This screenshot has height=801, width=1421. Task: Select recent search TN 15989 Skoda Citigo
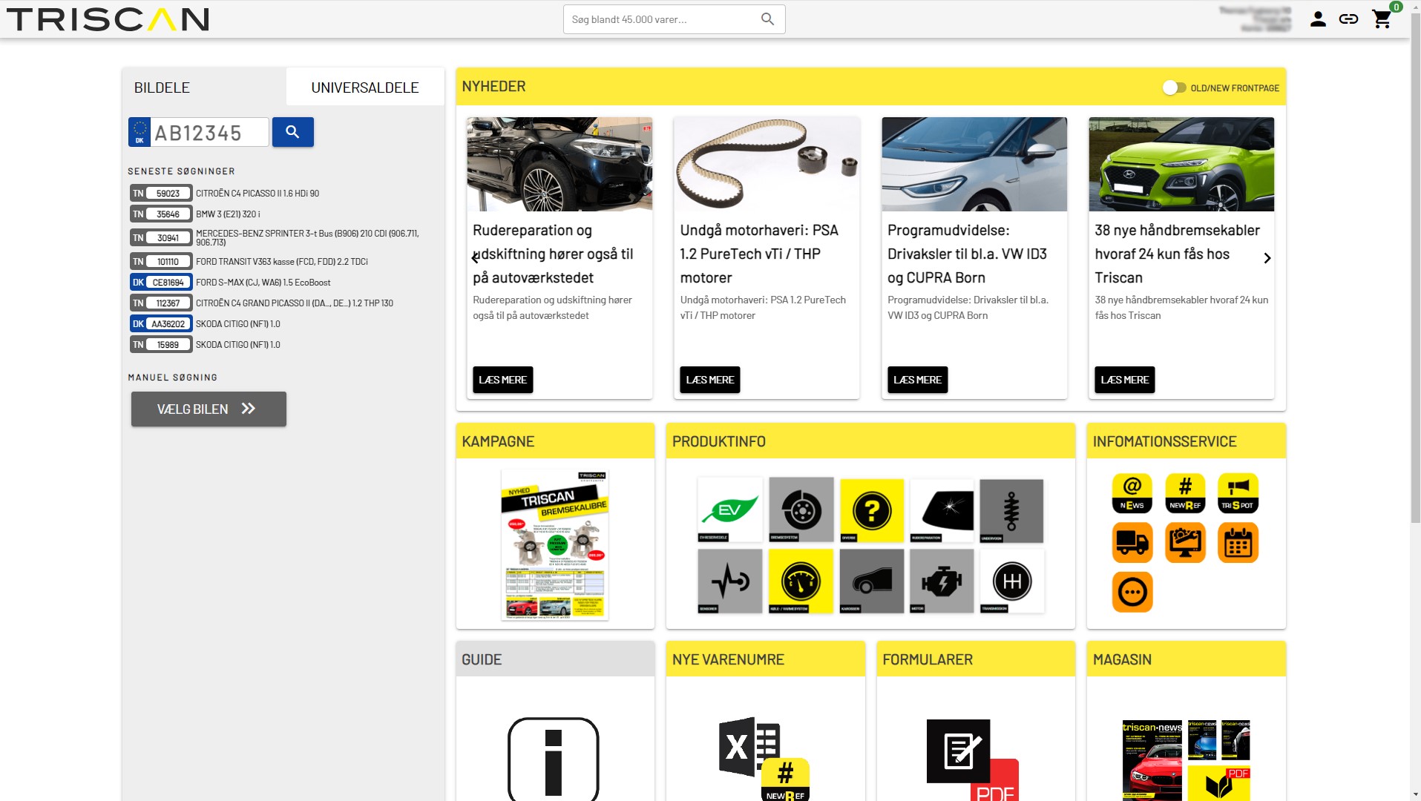pos(206,345)
